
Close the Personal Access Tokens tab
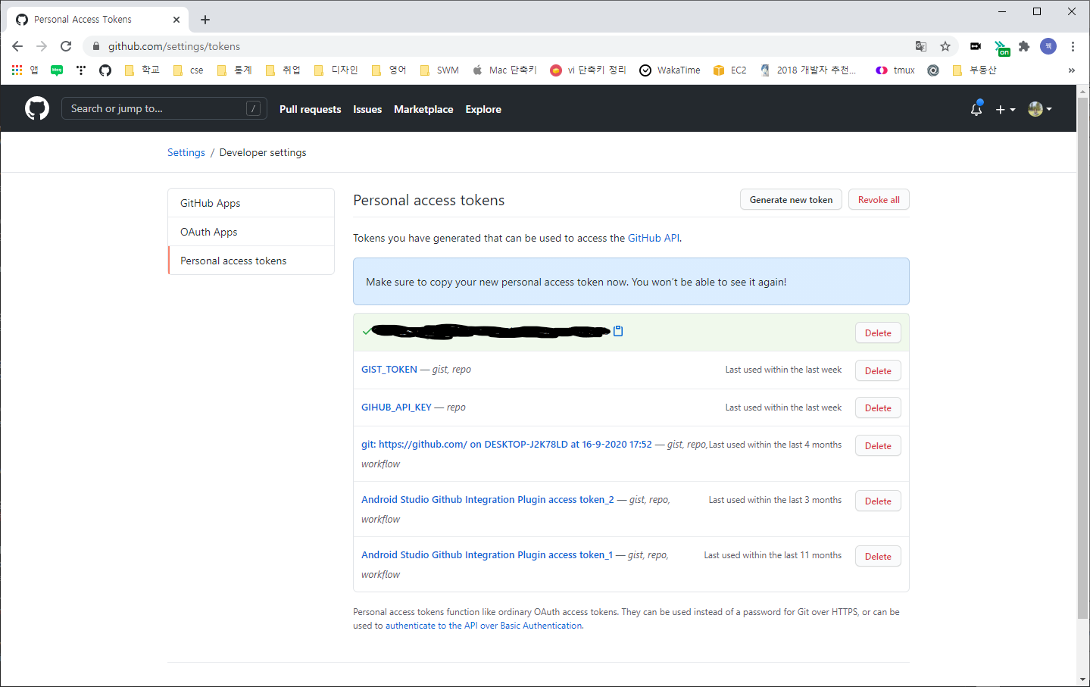176,20
